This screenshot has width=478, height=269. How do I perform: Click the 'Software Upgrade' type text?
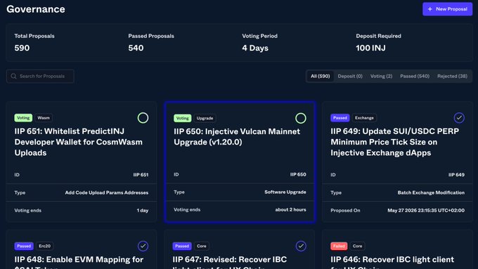(x=285, y=192)
